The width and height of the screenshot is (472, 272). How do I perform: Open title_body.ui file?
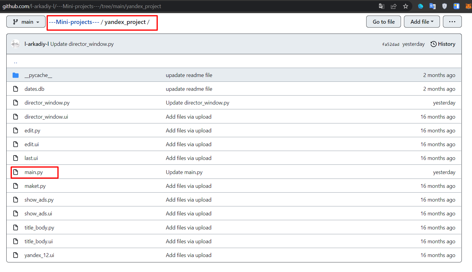[39, 241]
